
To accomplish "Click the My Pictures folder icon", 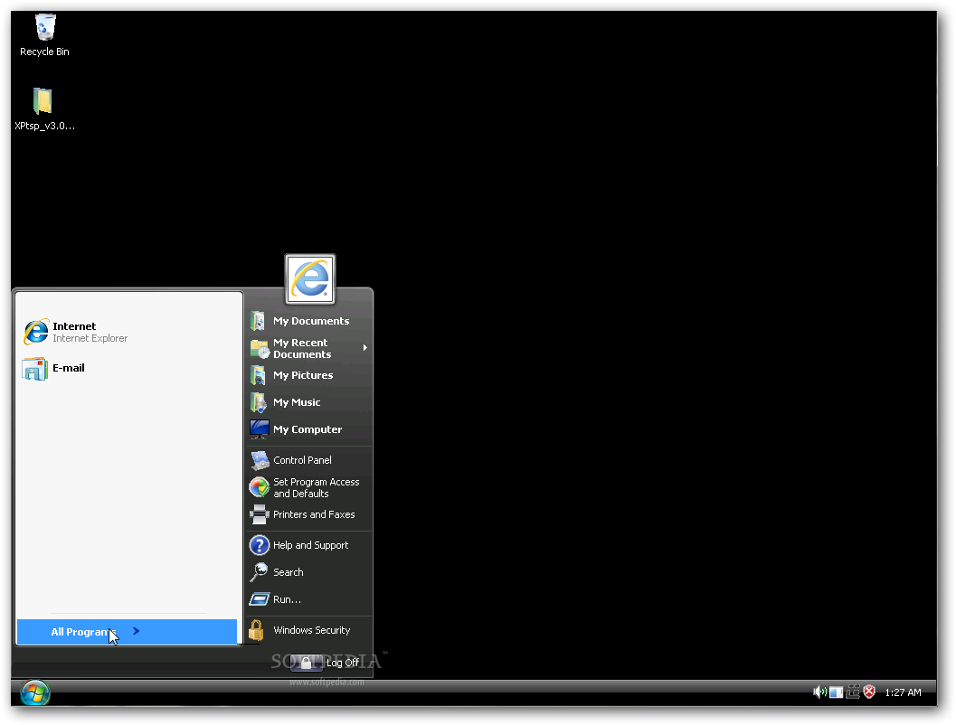I will tap(259, 375).
